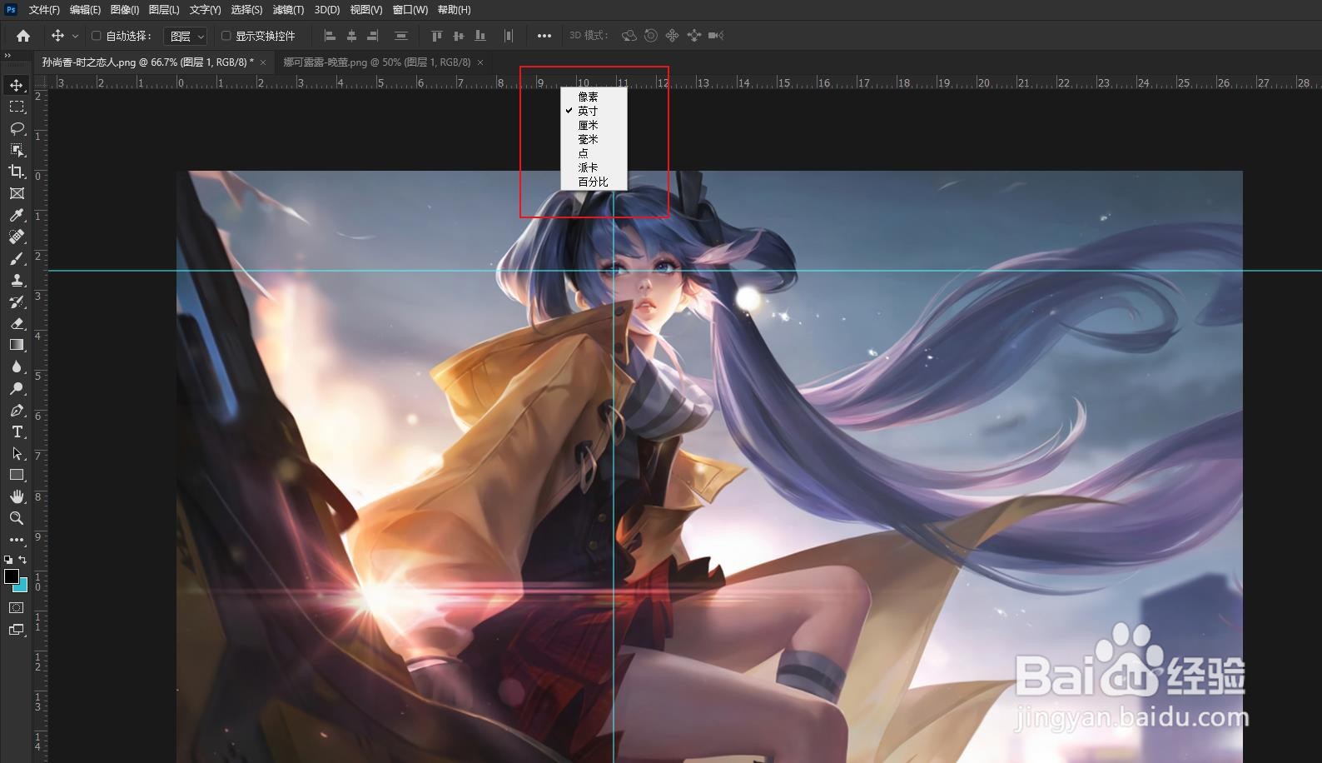Select the History Brush tool
This screenshot has height=763, width=1322.
coord(17,302)
